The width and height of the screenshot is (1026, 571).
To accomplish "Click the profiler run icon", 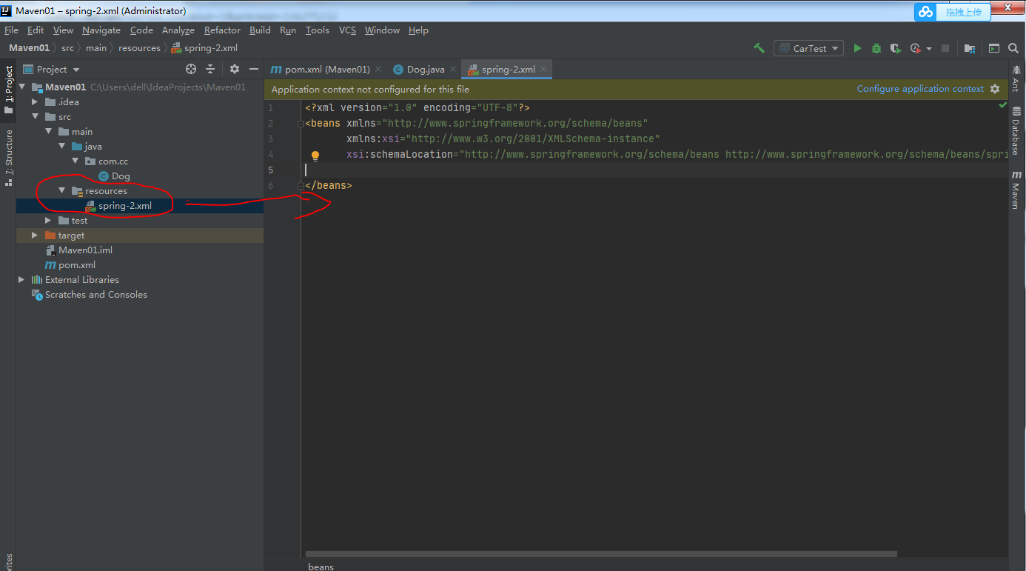I will point(916,48).
